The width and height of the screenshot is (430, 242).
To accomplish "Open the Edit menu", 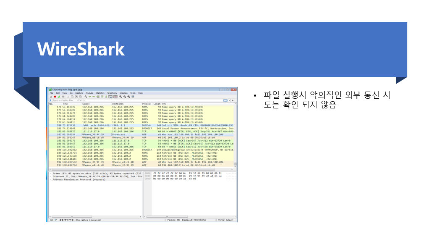I will coord(58,93).
